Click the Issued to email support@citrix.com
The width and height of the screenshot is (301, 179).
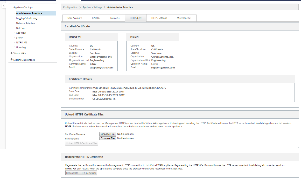[102, 68]
